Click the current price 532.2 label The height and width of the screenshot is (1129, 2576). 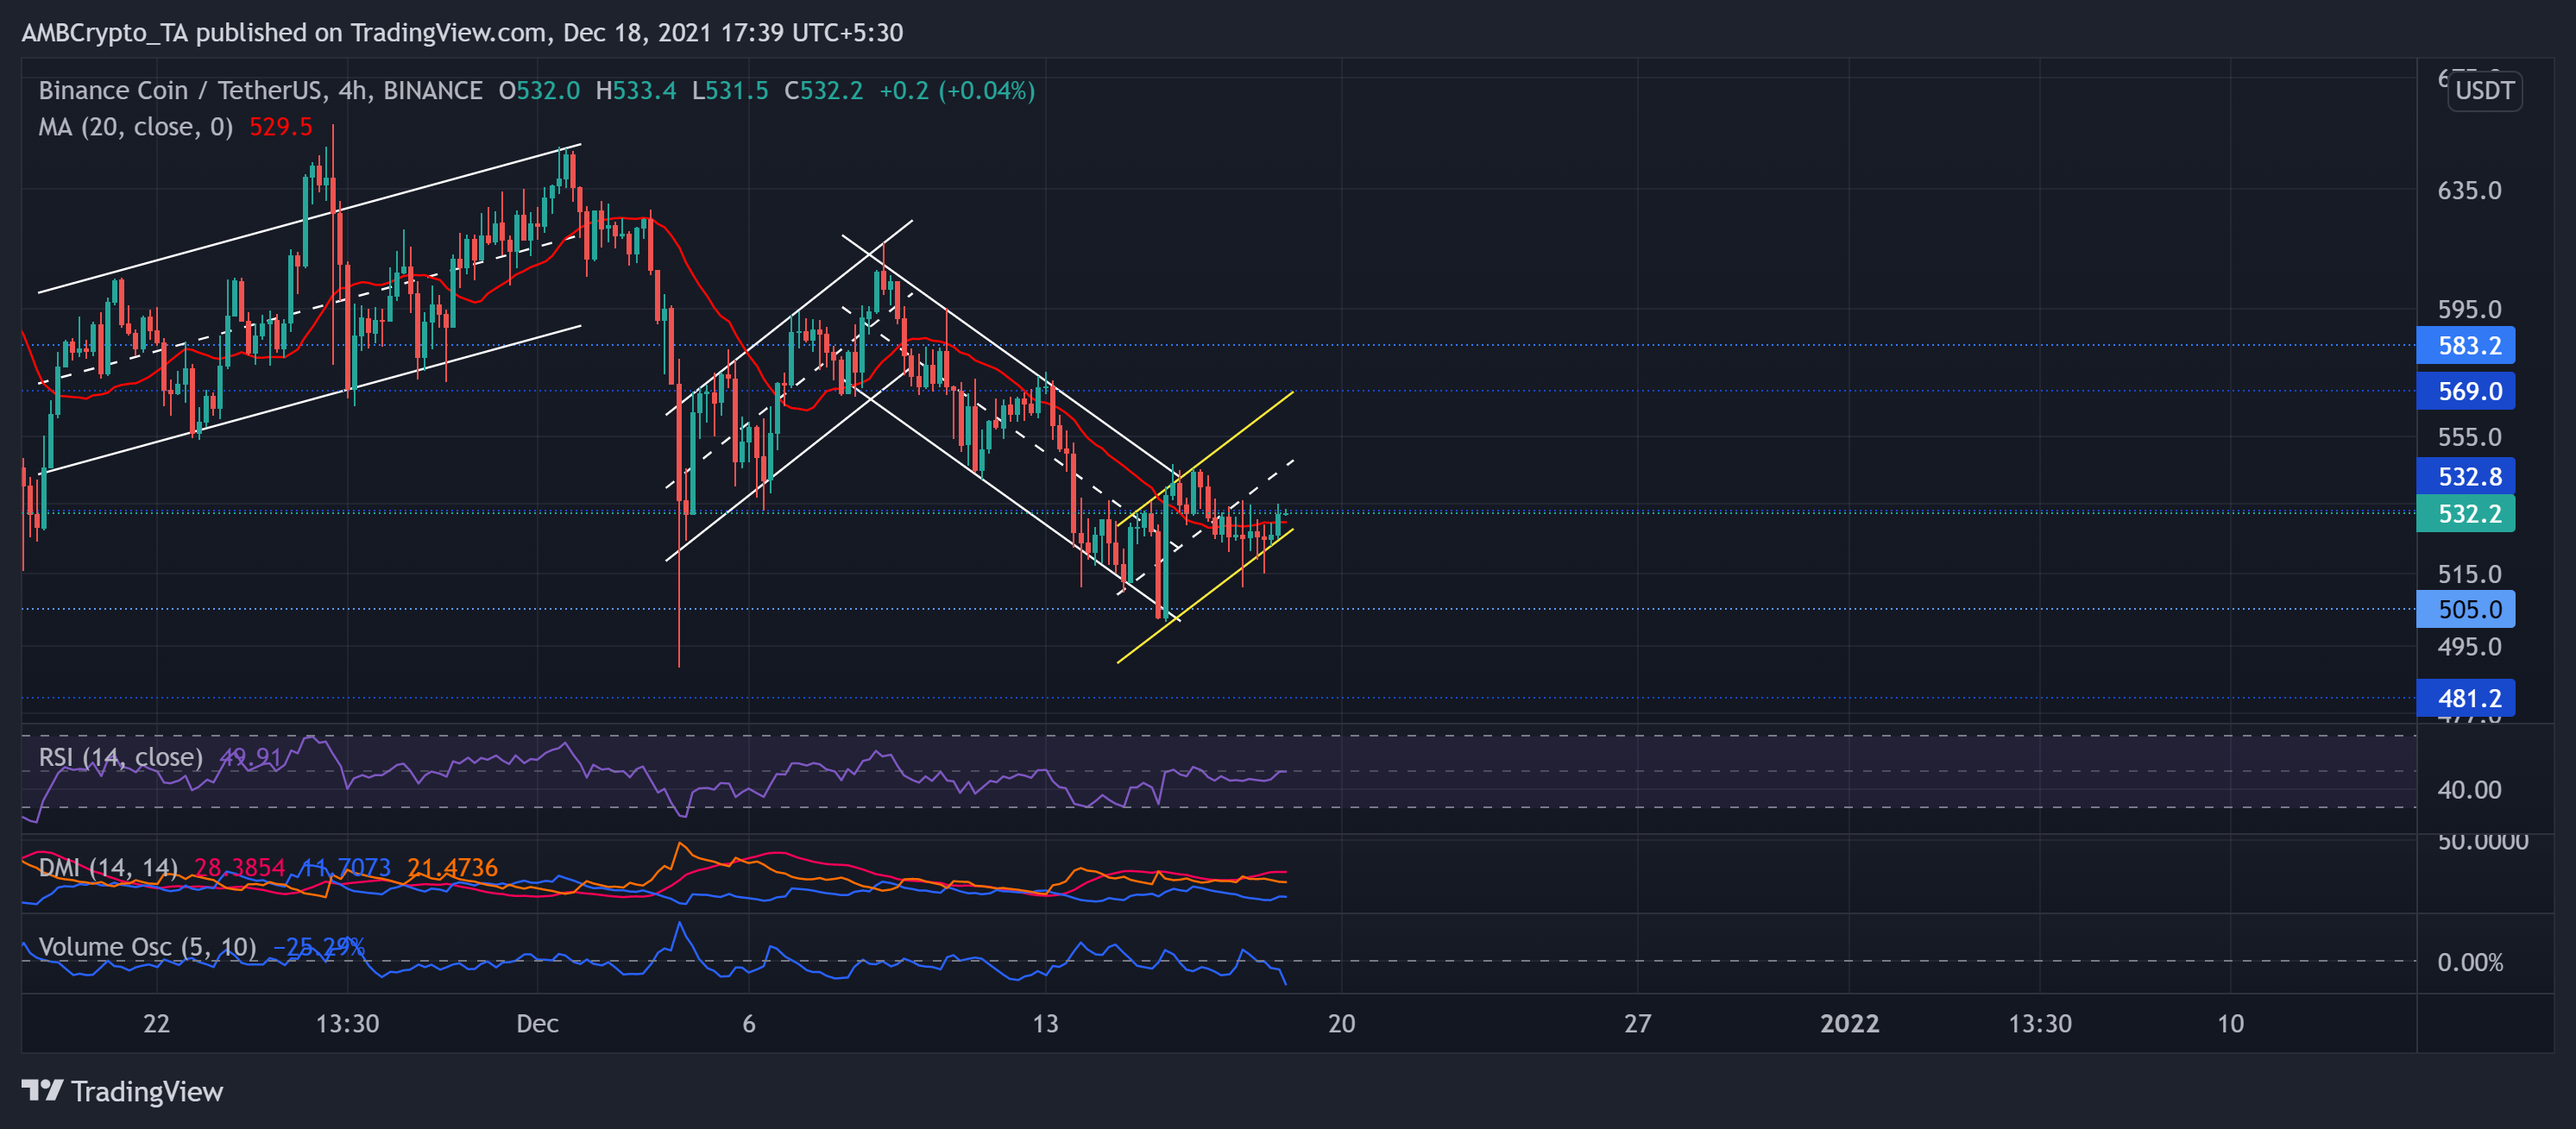(x=2465, y=513)
